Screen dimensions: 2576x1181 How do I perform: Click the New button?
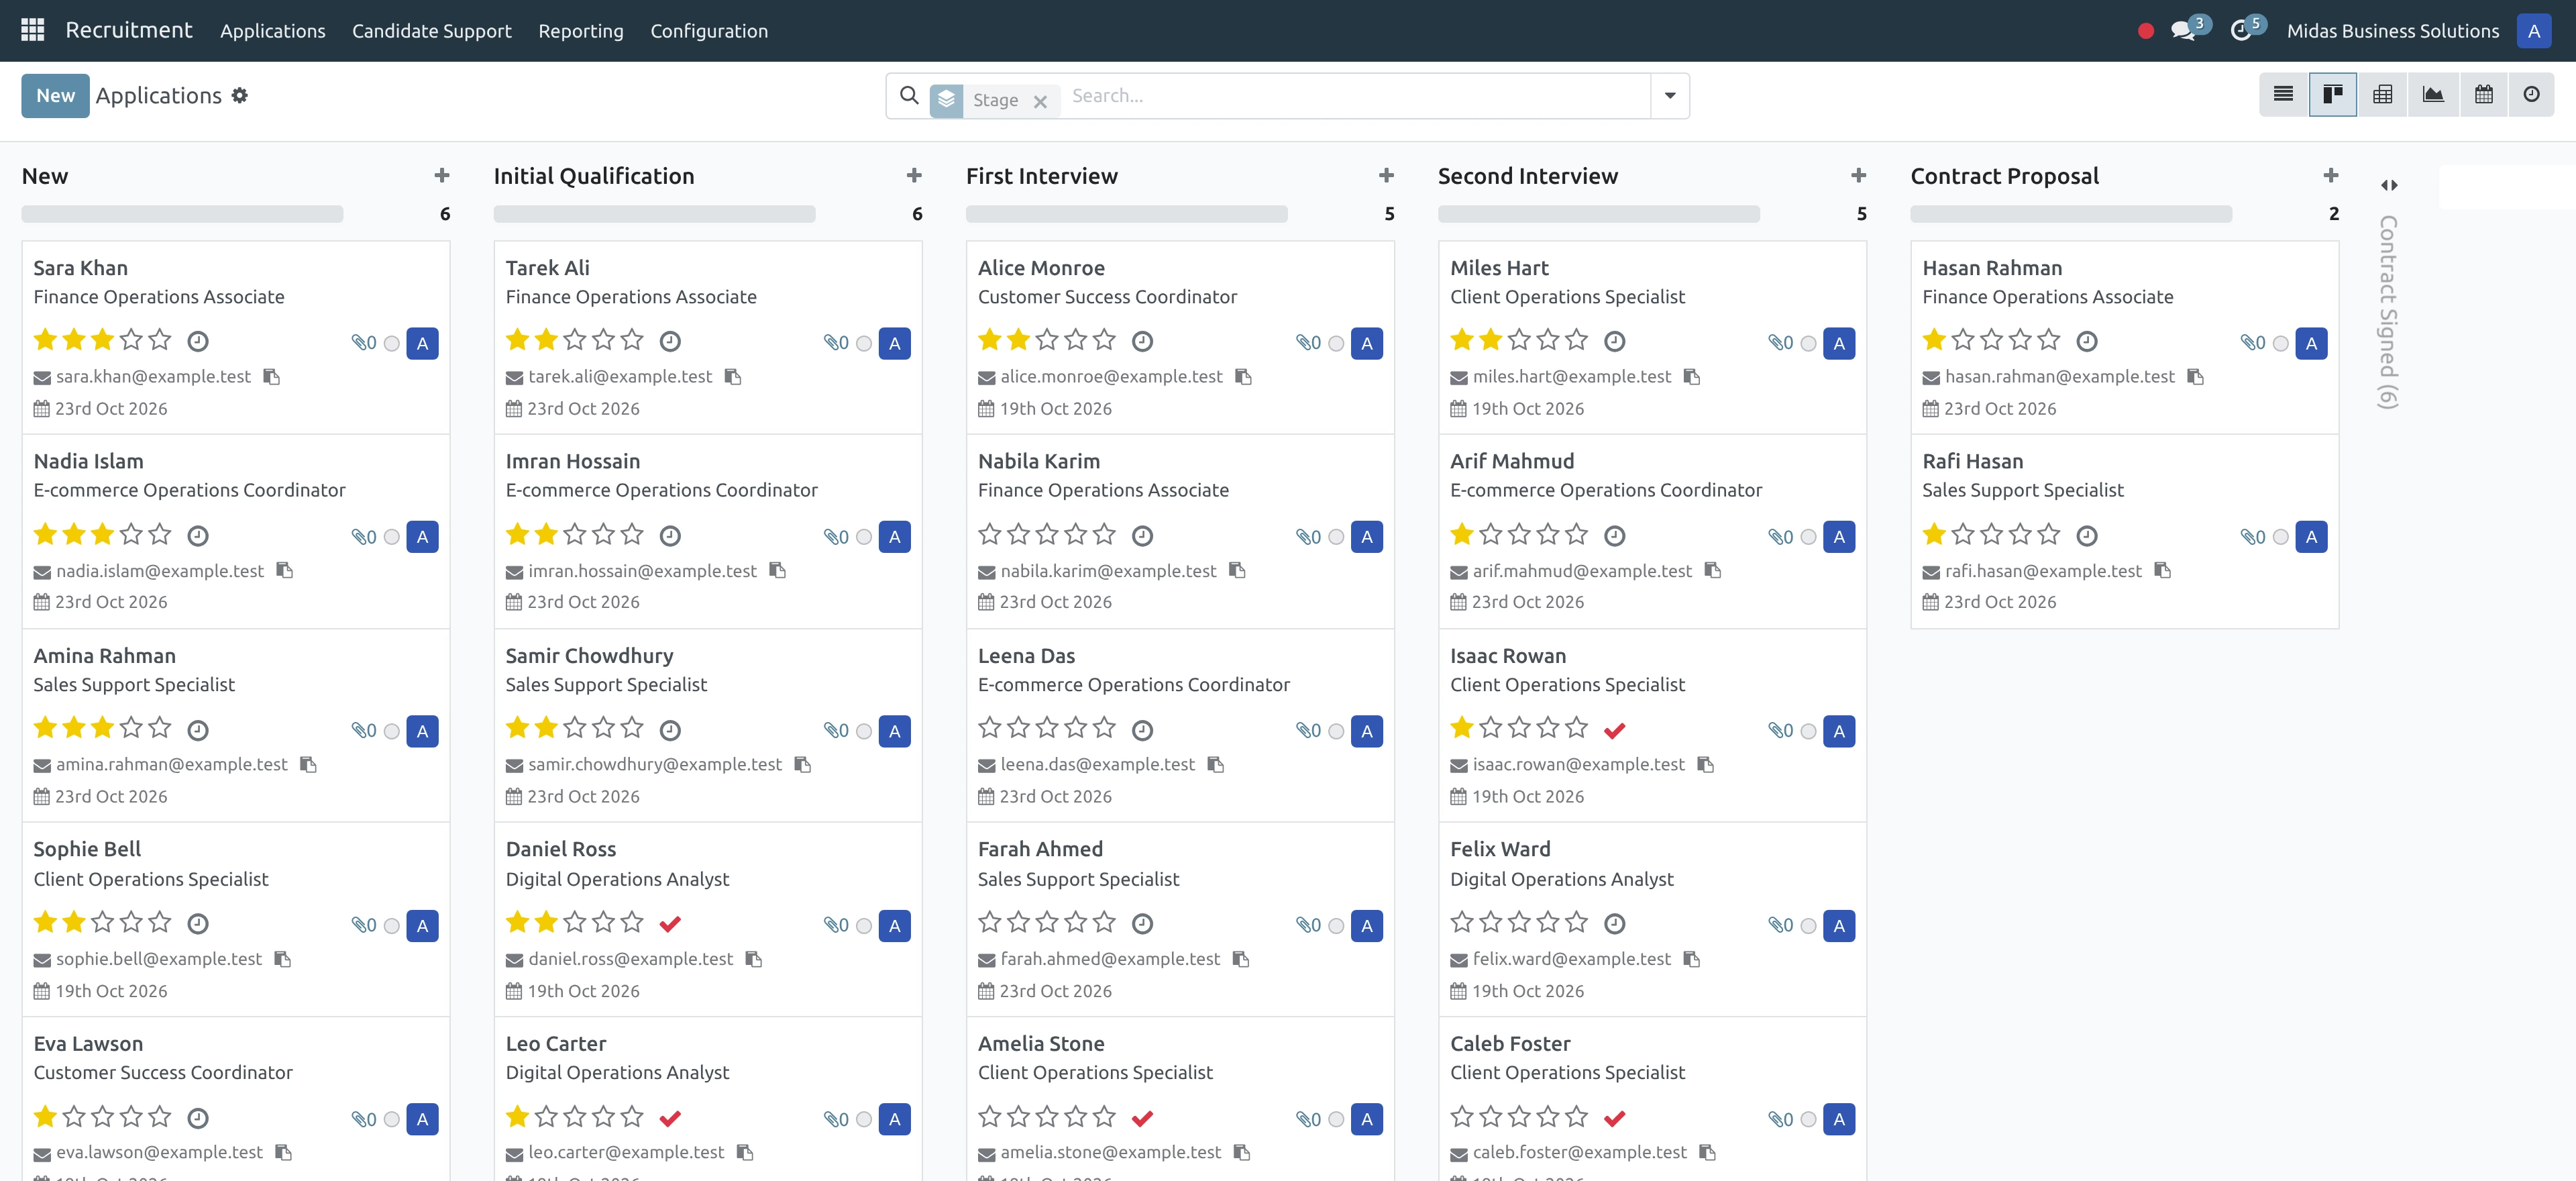pos(55,95)
